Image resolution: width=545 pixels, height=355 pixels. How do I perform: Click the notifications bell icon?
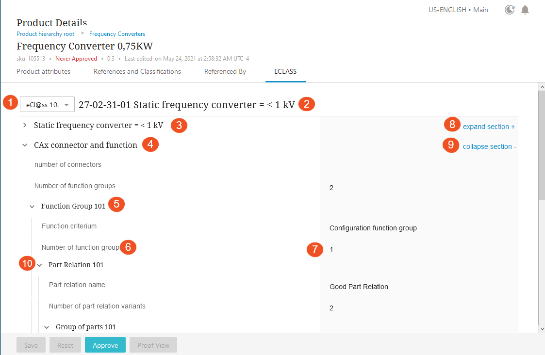pos(525,10)
